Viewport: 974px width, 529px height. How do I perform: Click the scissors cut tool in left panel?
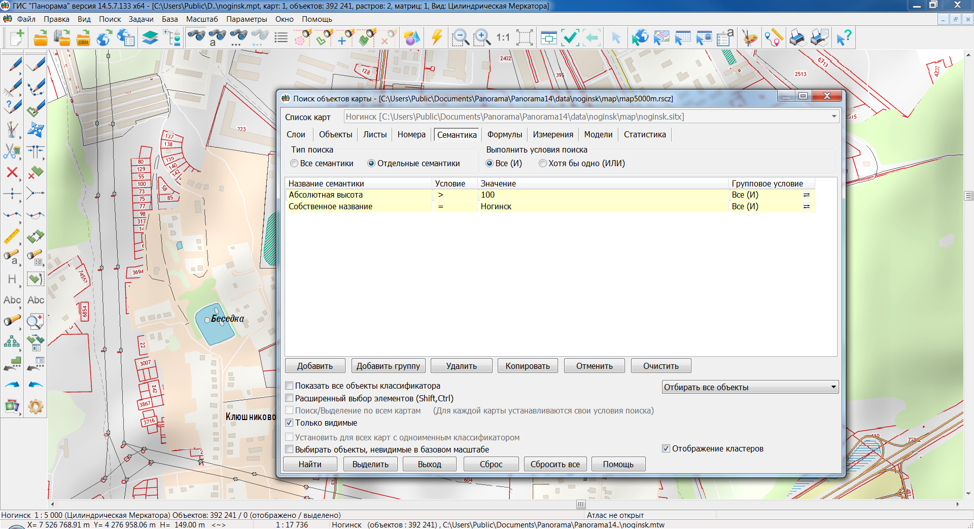click(12, 151)
